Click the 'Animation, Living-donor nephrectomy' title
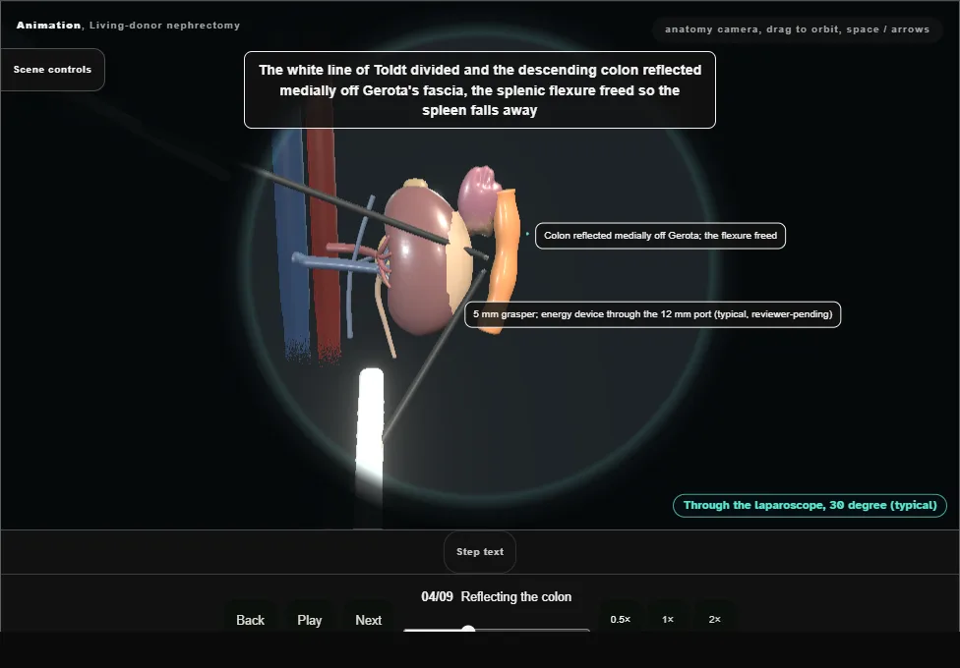Image resolution: width=960 pixels, height=668 pixels. tap(128, 26)
